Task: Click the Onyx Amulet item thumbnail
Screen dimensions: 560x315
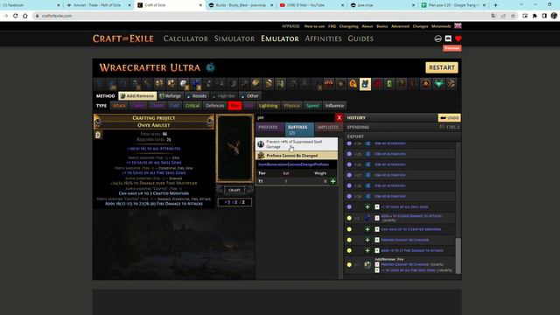Action: coord(234,149)
